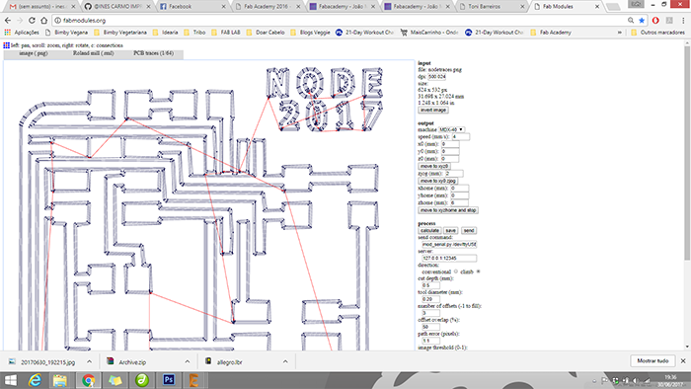
Task: Bookmark this page with the star icon
Action: [642, 21]
